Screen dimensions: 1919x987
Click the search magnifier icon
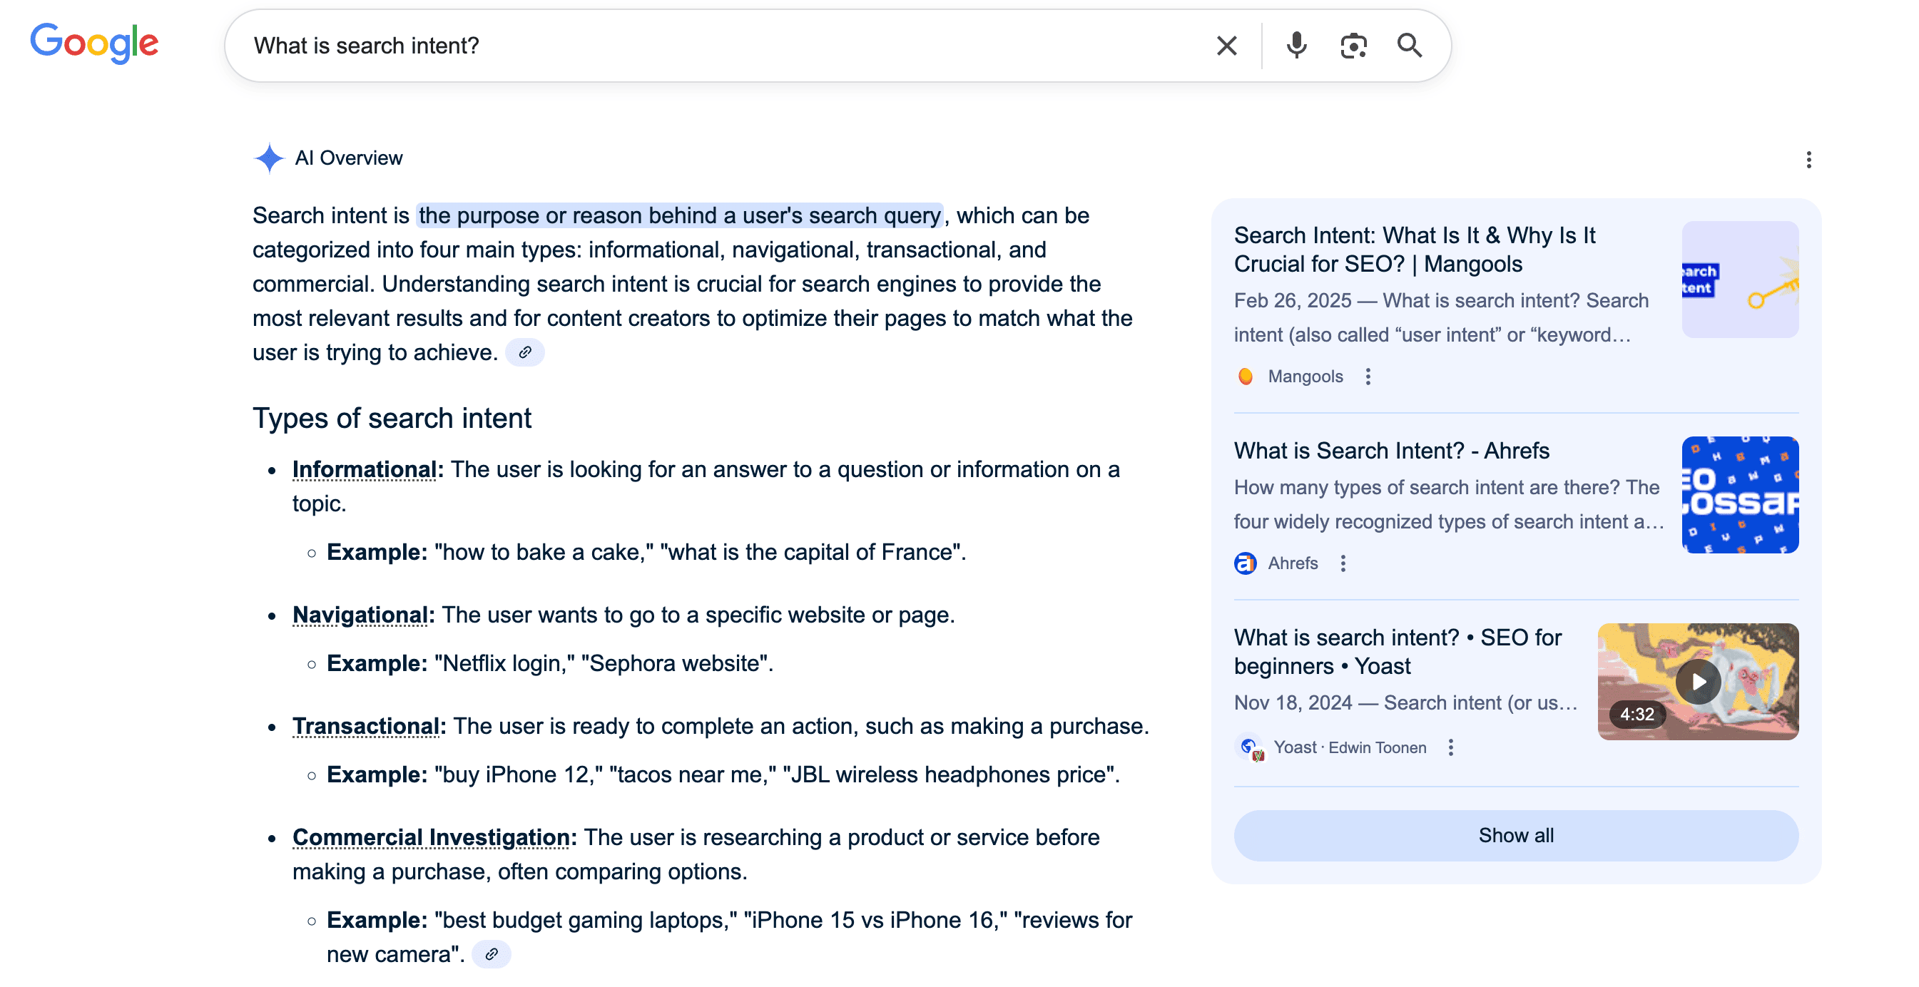1409,46
